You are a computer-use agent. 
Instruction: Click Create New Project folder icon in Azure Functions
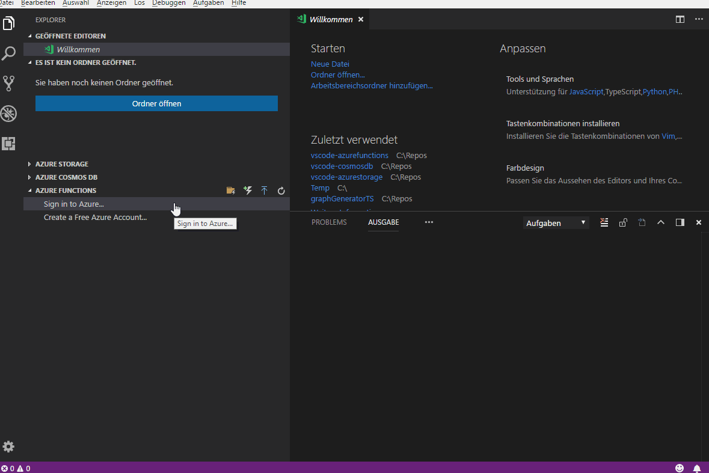[230, 191]
